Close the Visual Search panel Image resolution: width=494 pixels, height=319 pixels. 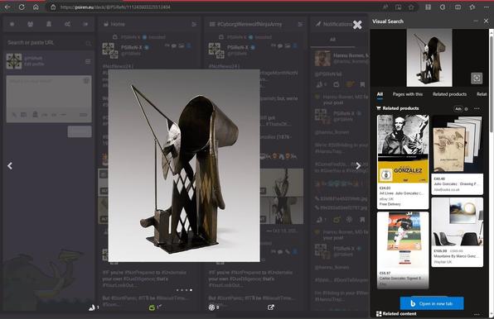(486, 21)
